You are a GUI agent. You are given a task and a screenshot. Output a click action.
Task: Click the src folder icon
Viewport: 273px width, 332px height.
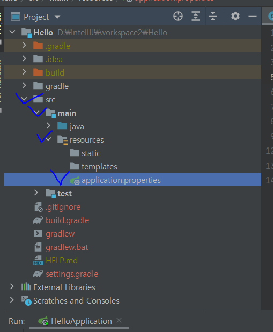[x=38, y=99]
